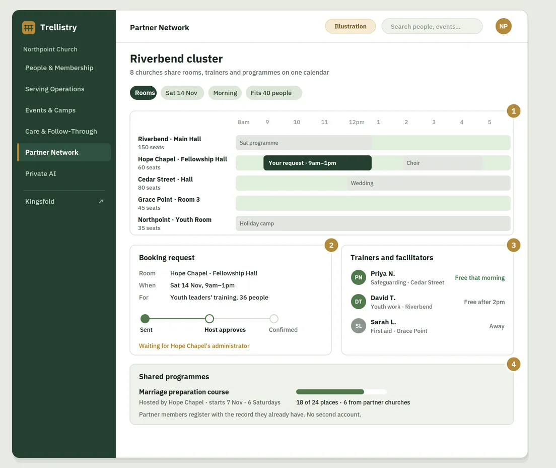Open the Fits 40 people filter
Viewport: 556px width, 468px height.
pos(274,93)
